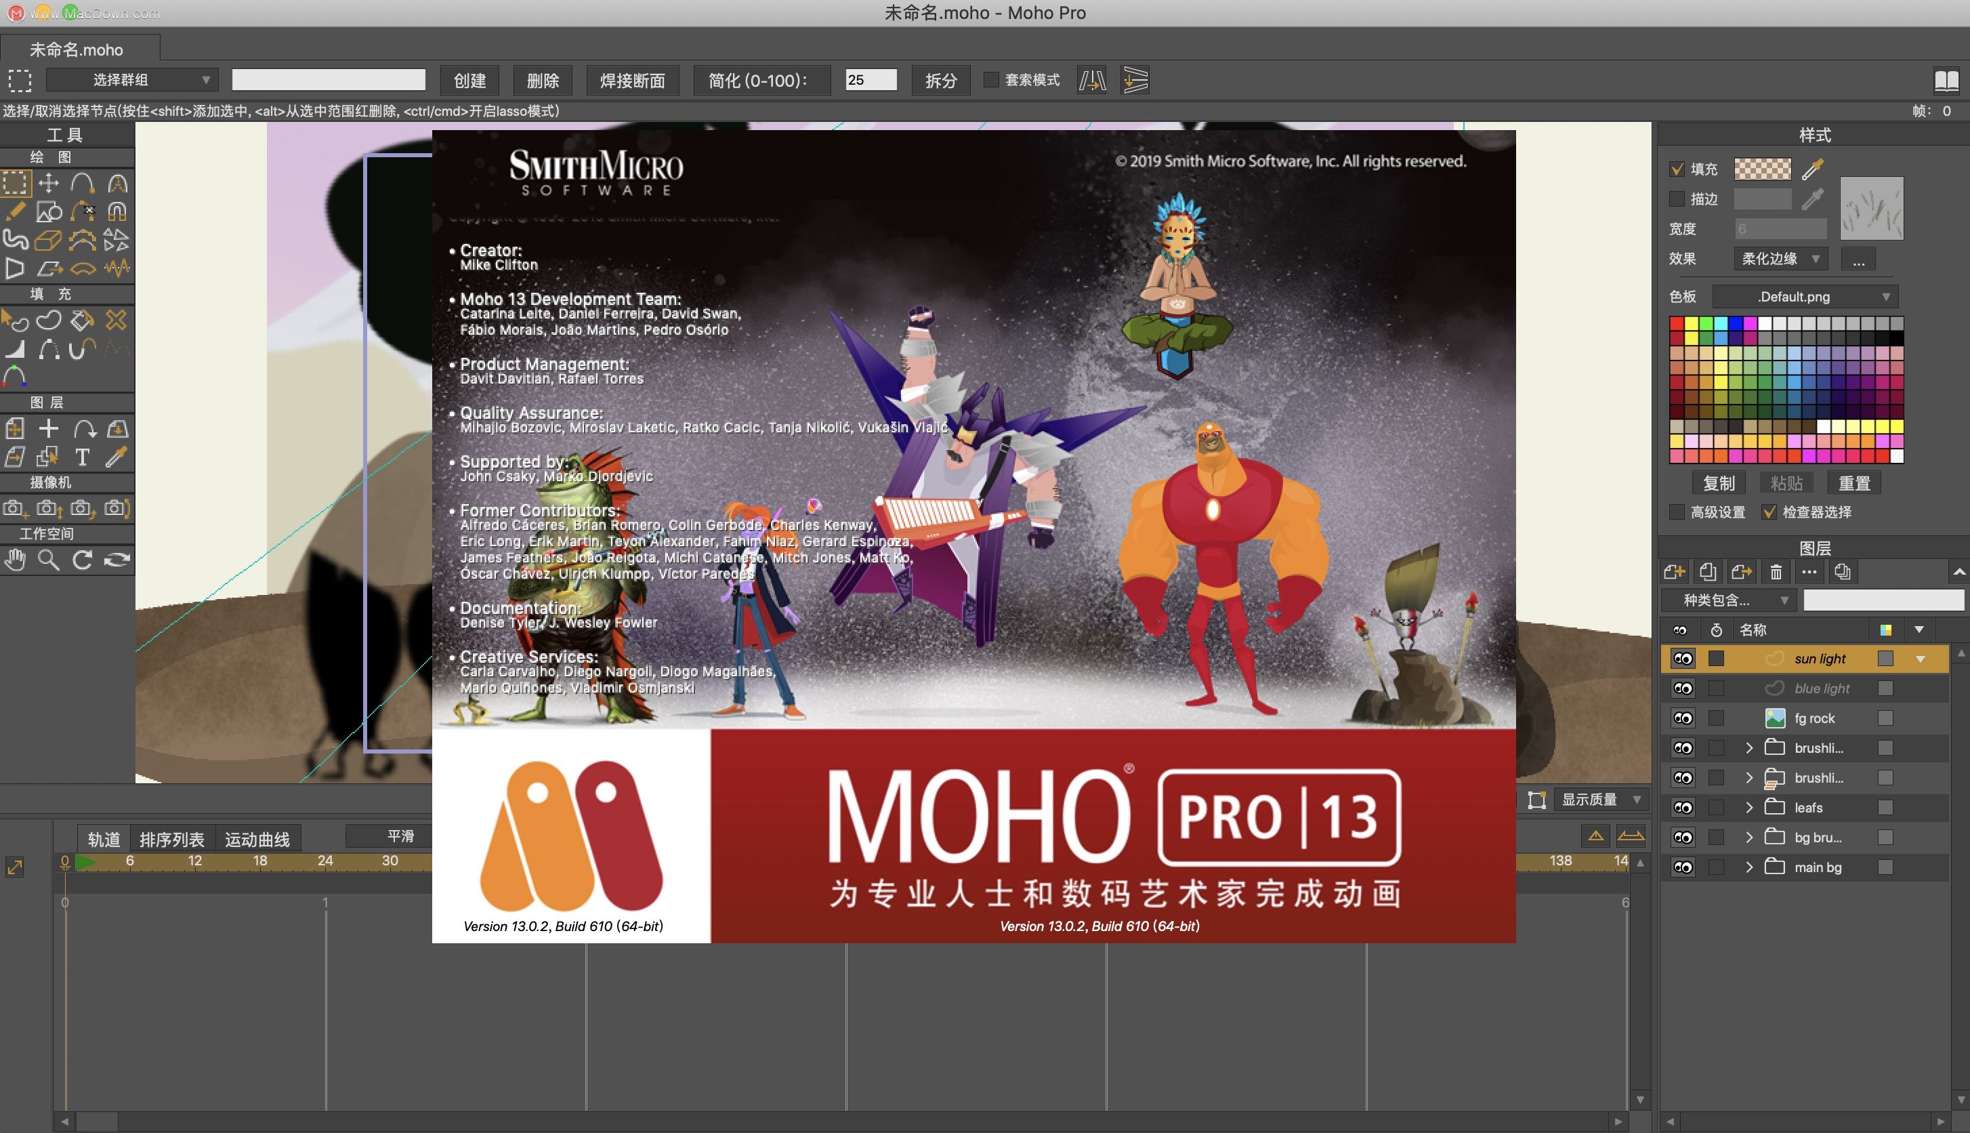Viewport: 1970px width, 1133px height.
Task: Switch to the 运动曲线 tab
Action: [257, 840]
